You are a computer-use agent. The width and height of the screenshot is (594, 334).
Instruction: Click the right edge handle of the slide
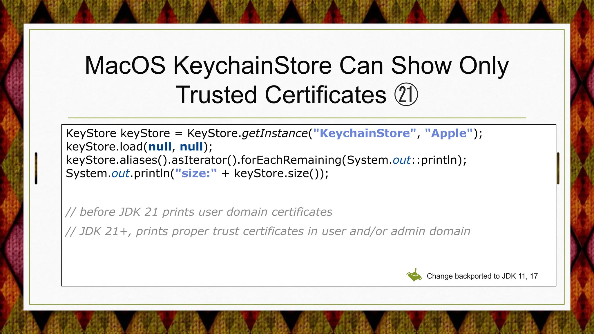[x=558, y=168]
